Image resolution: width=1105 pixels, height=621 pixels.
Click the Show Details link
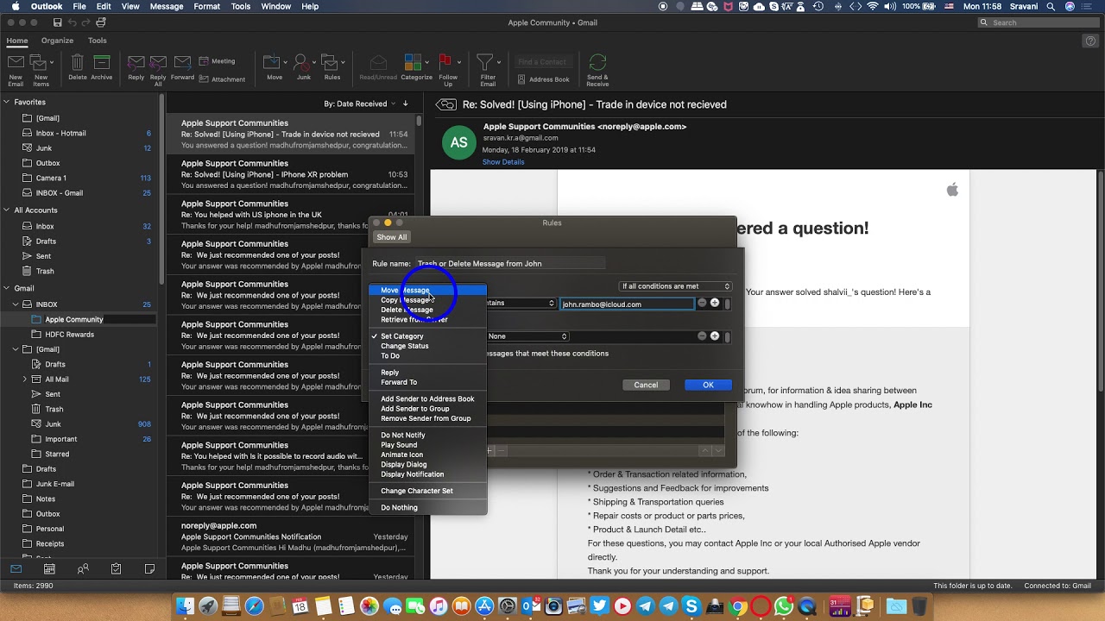tap(503, 162)
